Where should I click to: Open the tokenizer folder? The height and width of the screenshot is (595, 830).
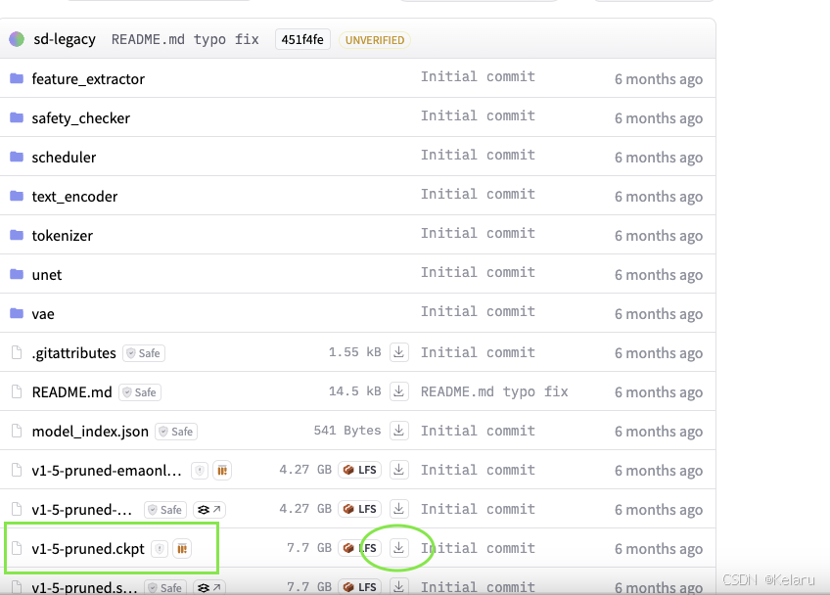(62, 236)
